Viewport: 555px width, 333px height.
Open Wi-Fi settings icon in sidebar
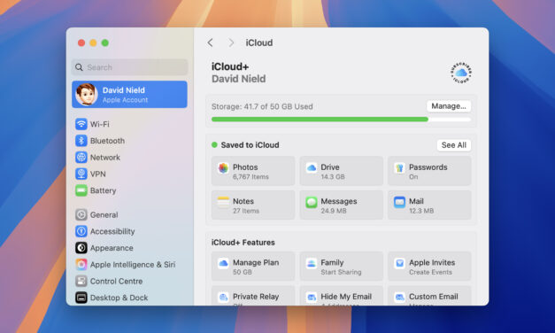[81, 124]
